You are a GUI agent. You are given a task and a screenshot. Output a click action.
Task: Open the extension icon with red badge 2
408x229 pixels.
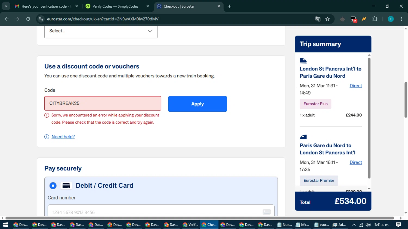(353, 19)
